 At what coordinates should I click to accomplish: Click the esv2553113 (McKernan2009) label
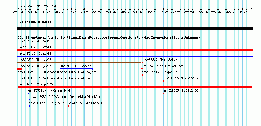[50, 90]
